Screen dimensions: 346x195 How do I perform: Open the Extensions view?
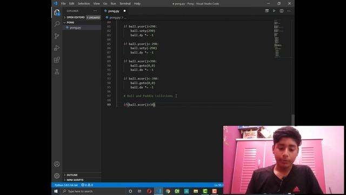[57, 60]
